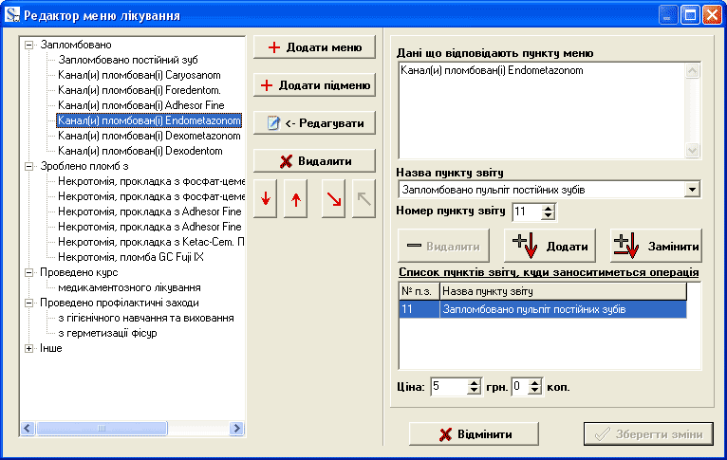This screenshot has height=460, width=727.
Task: Click the 11 cell in report table
Action: coord(419,309)
